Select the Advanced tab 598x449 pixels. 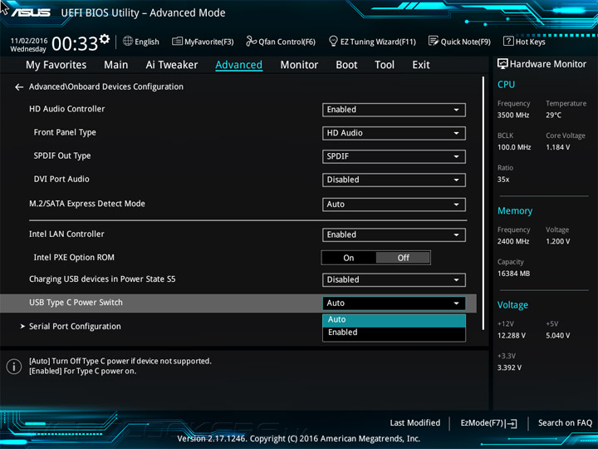point(238,65)
